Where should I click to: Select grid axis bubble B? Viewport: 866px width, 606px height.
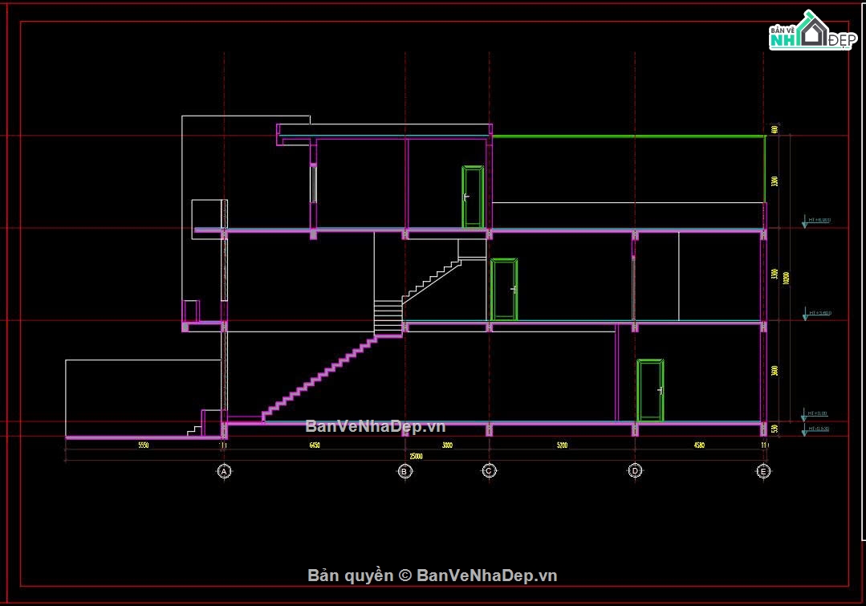click(405, 471)
